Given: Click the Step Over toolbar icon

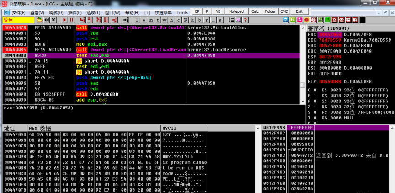Looking at the screenshot, I should (90, 20).
